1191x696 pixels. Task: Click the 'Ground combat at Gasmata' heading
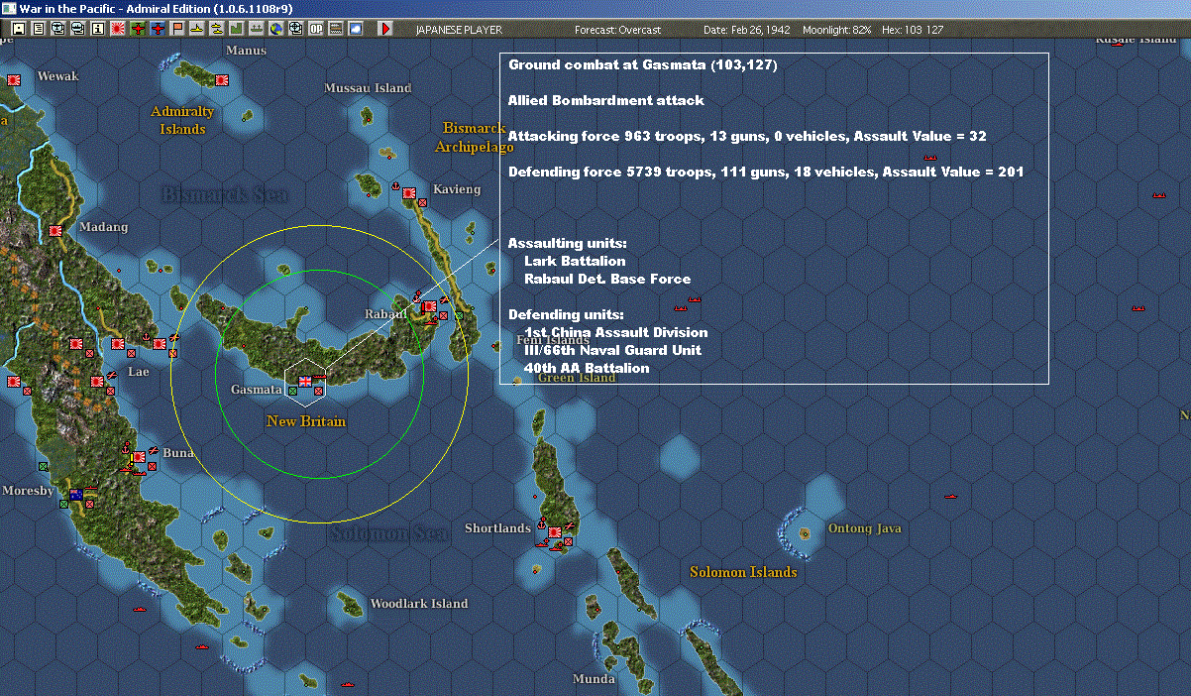643,64
